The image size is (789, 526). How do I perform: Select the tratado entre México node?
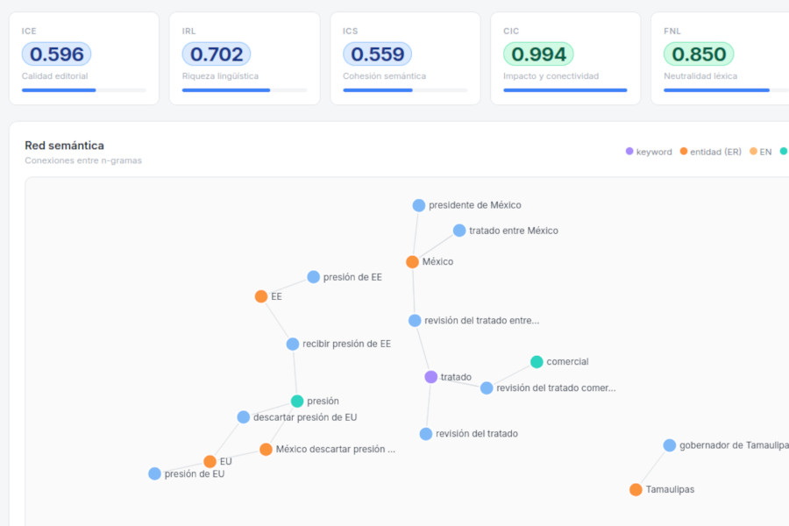tap(459, 231)
